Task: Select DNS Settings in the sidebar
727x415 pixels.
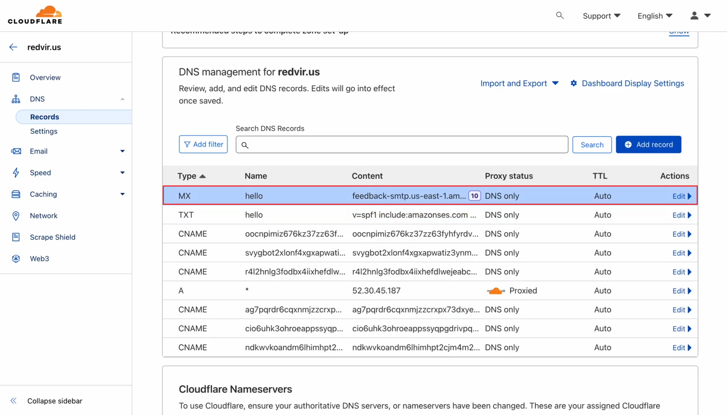Action: (43, 131)
